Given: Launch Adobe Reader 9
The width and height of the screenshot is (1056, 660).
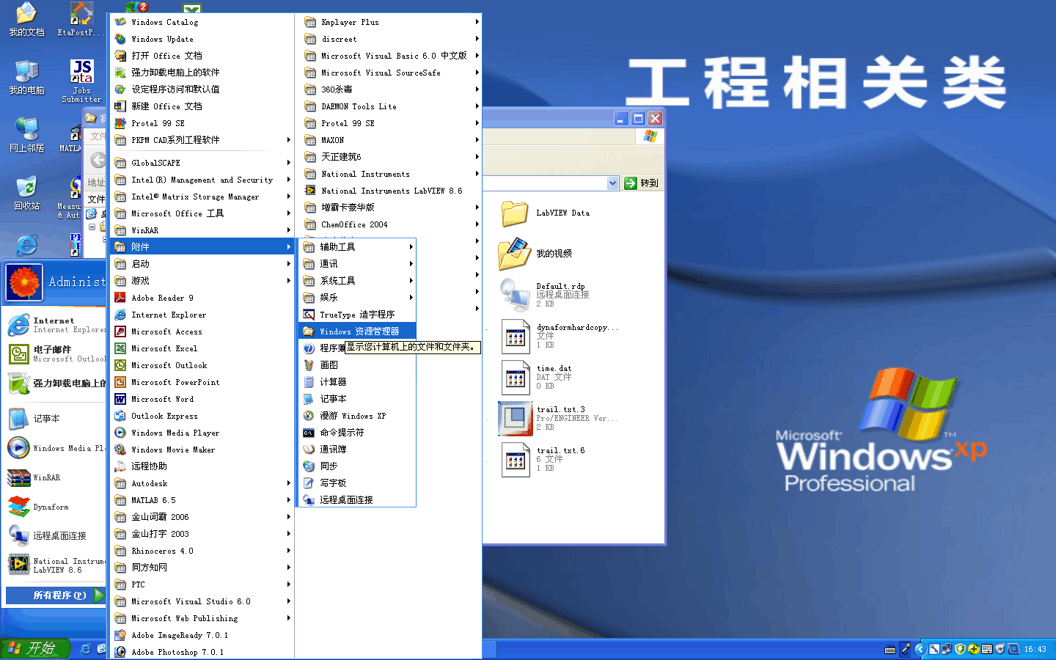Looking at the screenshot, I should point(202,298).
